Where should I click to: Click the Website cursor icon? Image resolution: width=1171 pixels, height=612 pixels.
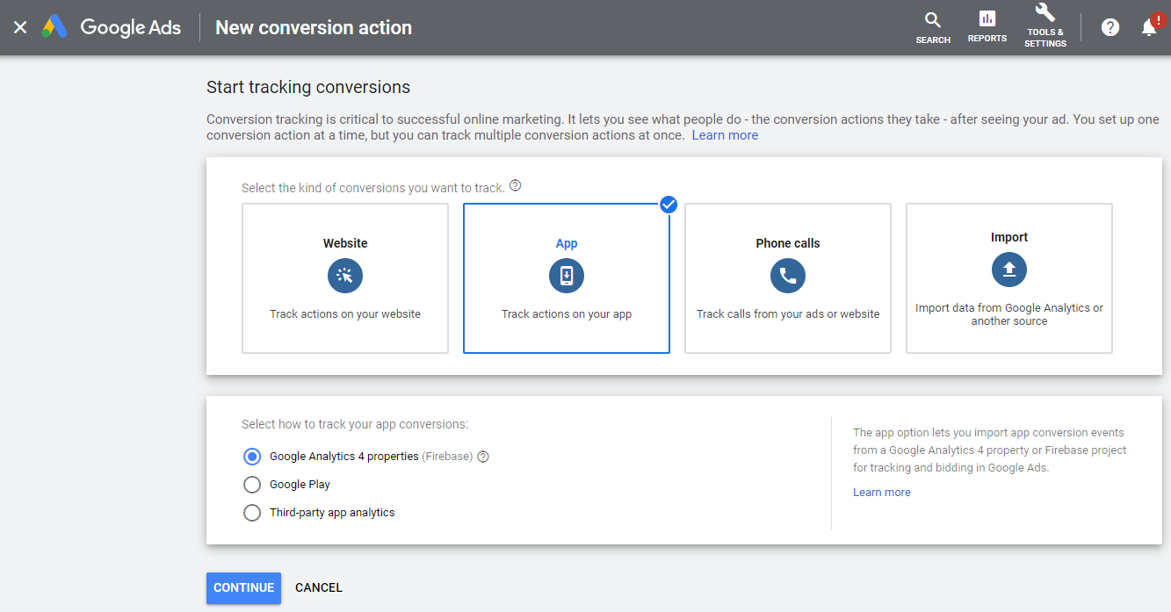pos(345,276)
